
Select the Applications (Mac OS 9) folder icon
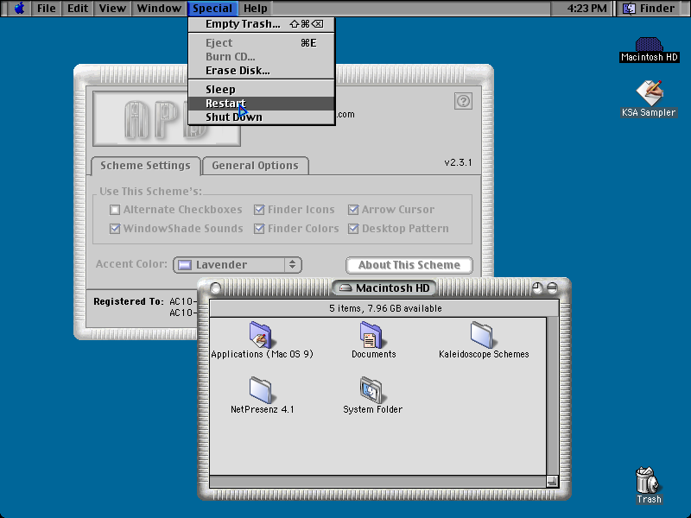[x=261, y=335]
